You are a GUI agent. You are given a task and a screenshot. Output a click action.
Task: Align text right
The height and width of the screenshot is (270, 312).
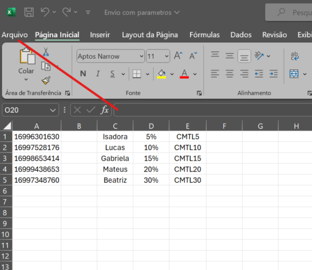(x=244, y=74)
